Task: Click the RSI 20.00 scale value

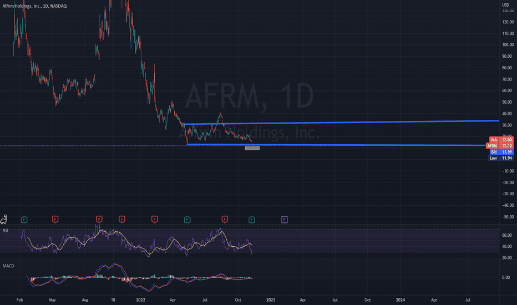Action: 507,258
